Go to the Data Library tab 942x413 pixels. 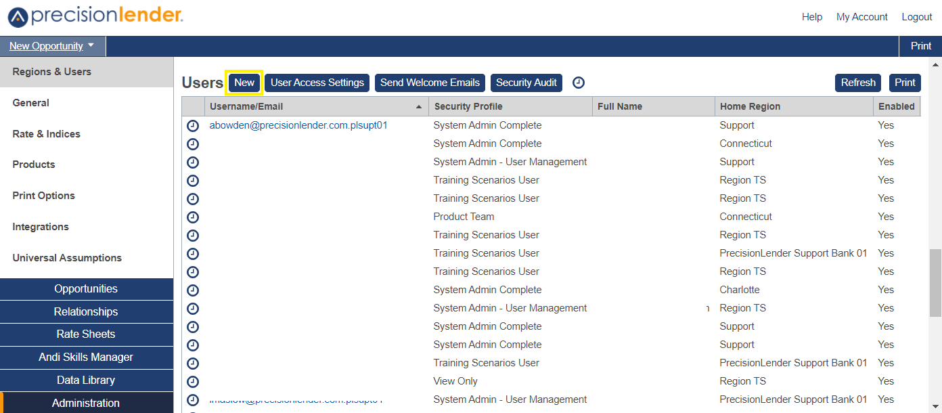click(x=87, y=381)
